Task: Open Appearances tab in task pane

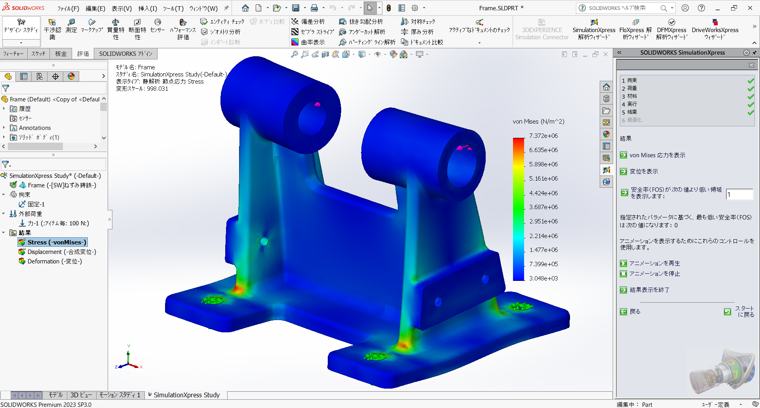Action: coord(606,134)
